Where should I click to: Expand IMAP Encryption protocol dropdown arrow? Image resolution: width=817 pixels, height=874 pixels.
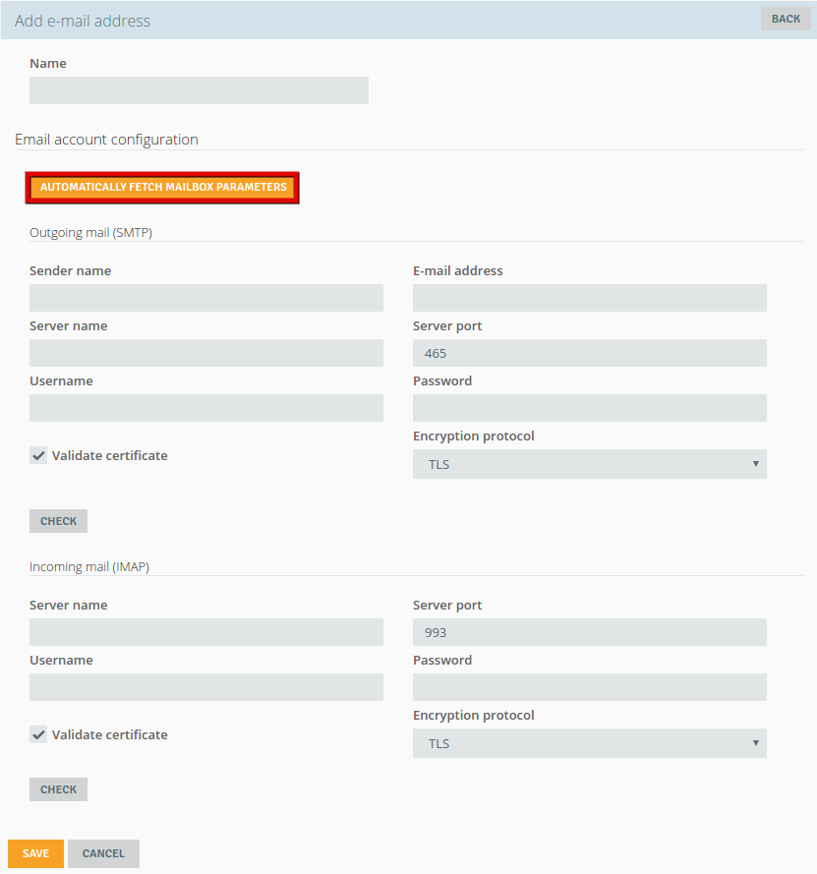(x=756, y=743)
